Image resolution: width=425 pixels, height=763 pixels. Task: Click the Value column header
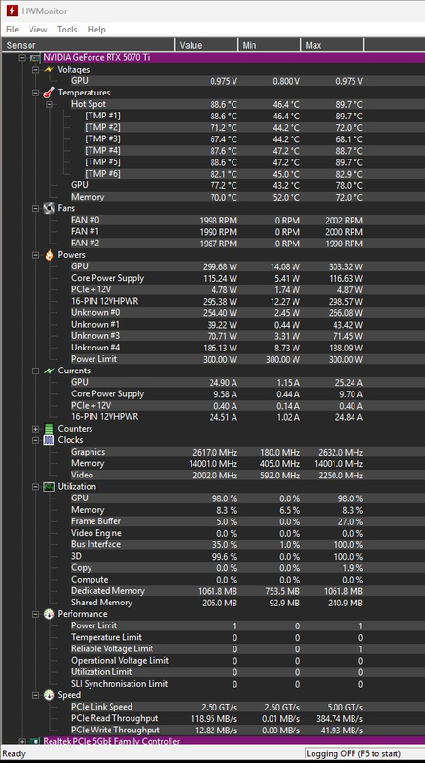207,45
